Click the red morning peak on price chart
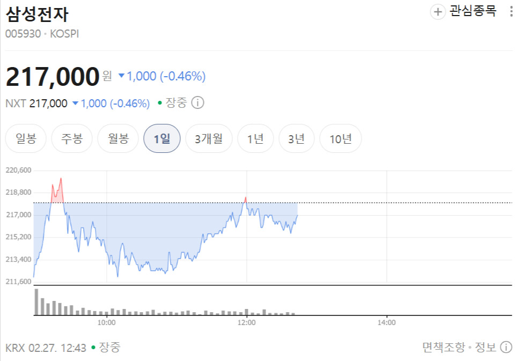Image resolution: width=515 pixels, height=361 pixels. click(x=61, y=180)
